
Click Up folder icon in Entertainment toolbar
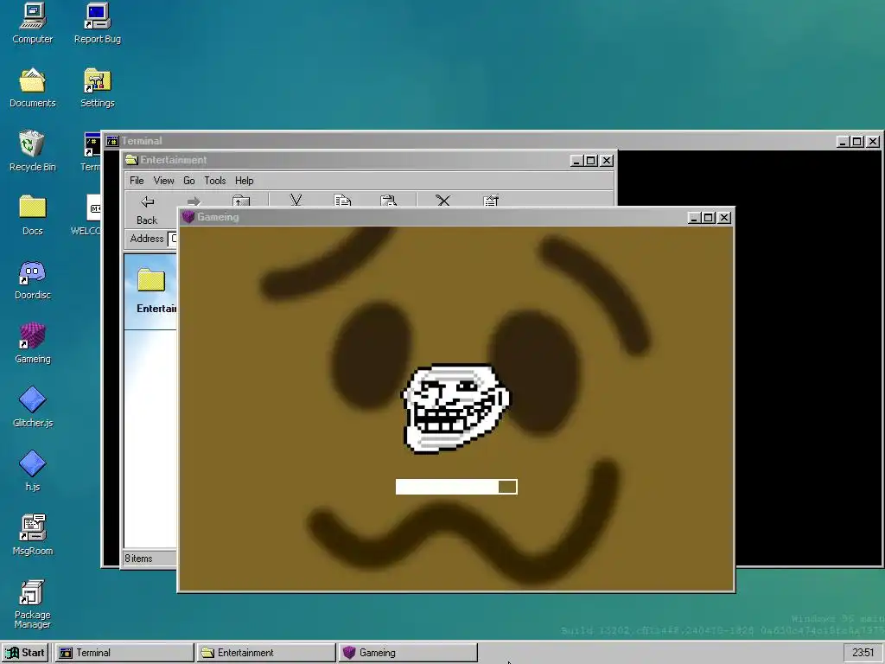[241, 201]
